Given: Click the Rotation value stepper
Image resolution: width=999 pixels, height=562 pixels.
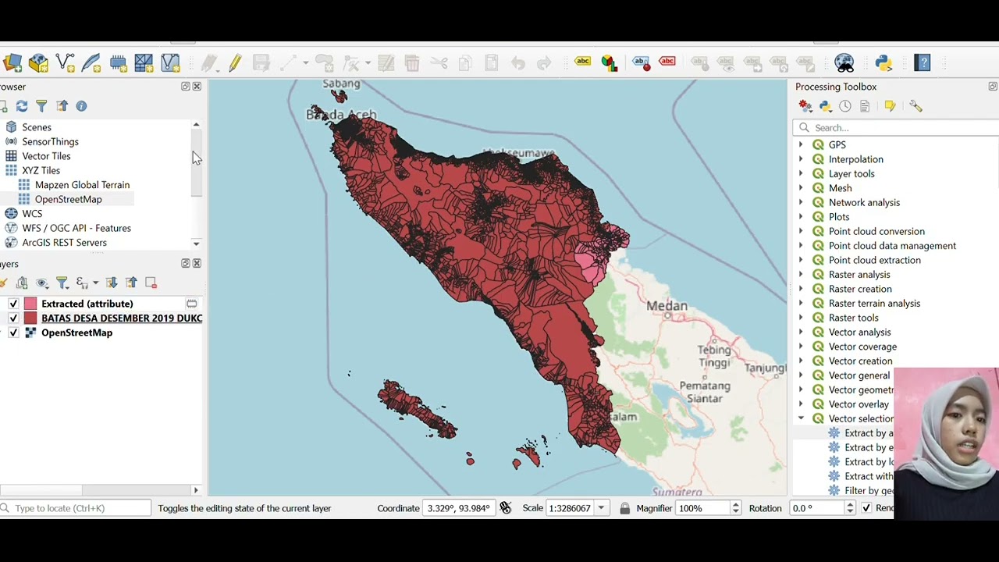Looking at the screenshot, I should point(850,508).
